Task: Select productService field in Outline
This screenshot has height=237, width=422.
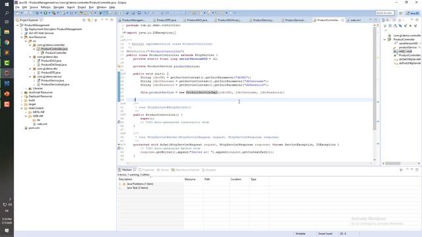Action: pyautogui.click(x=407, y=47)
